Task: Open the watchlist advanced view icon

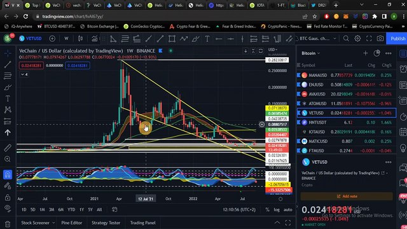Action: click(x=376, y=53)
